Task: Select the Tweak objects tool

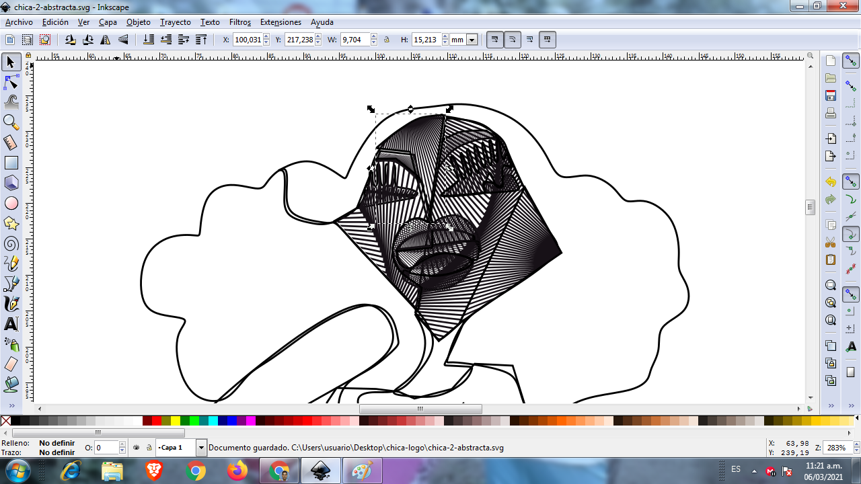Action: pos(11,102)
